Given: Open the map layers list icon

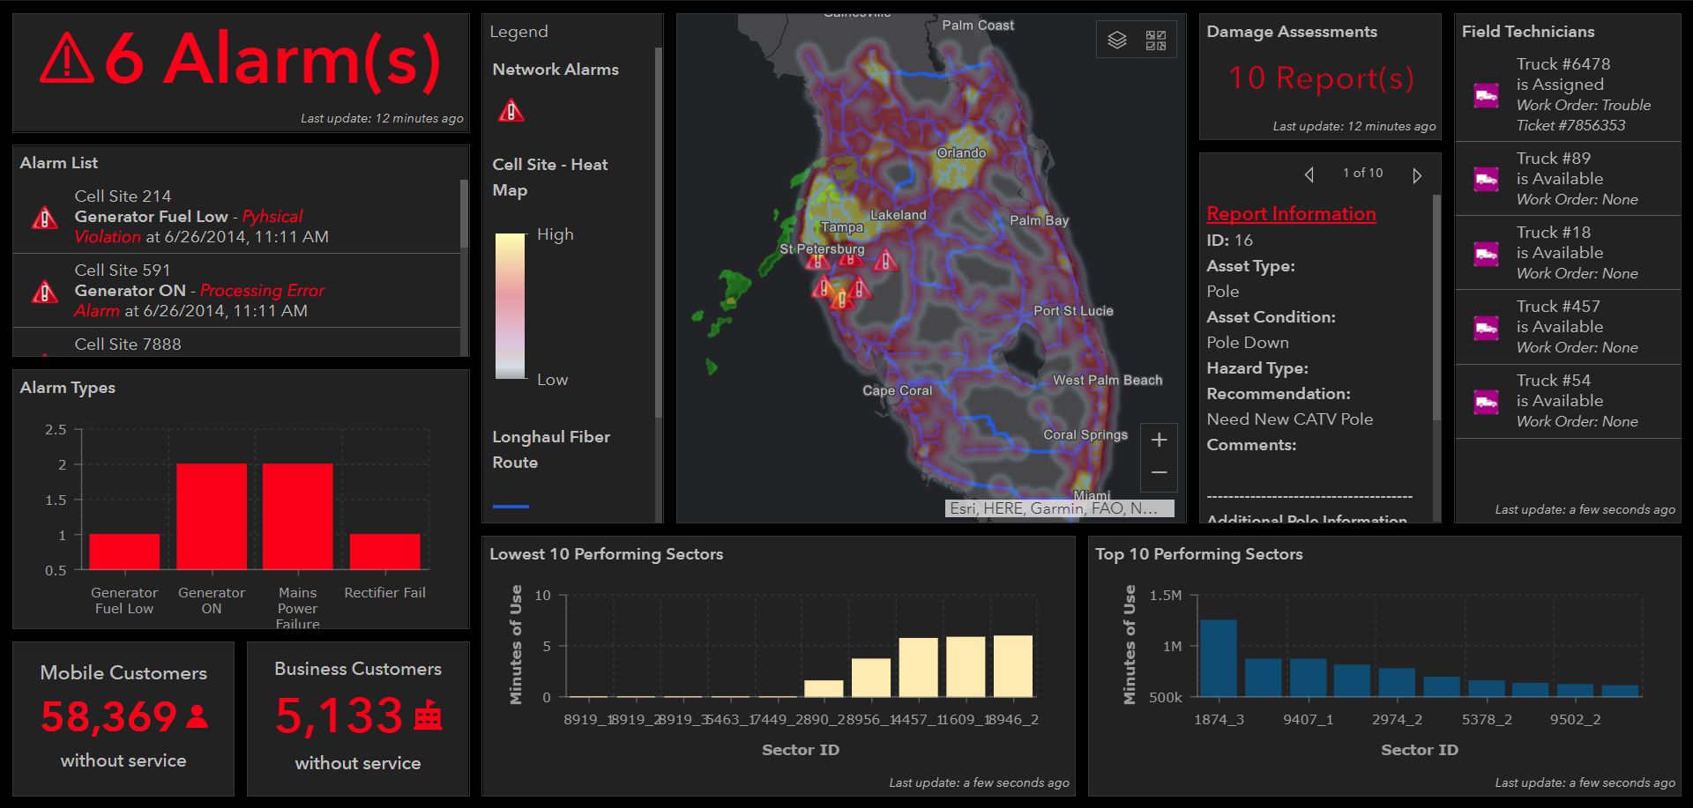Looking at the screenshot, I should click(x=1118, y=39).
